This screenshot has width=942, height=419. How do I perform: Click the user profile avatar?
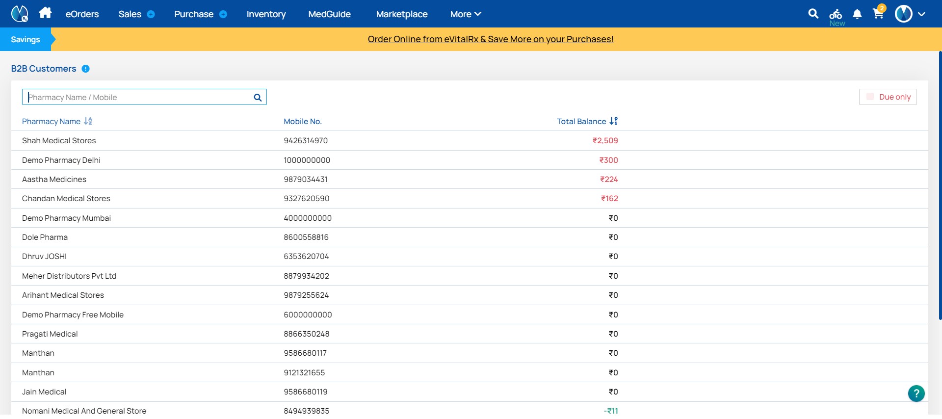pyautogui.click(x=903, y=14)
